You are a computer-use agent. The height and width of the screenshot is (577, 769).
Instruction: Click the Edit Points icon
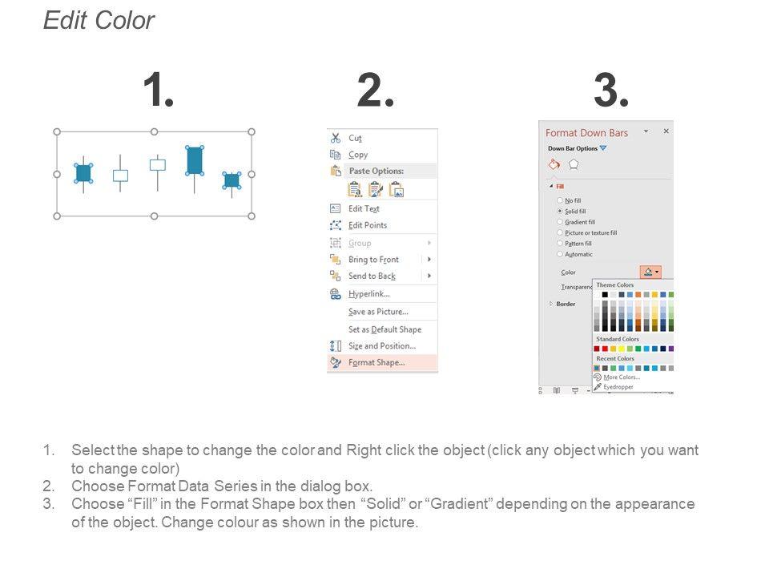click(x=336, y=225)
